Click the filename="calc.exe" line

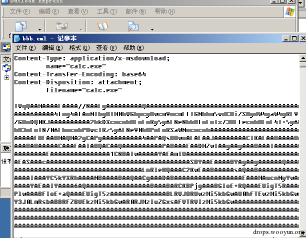pyautogui.click(x=84, y=90)
